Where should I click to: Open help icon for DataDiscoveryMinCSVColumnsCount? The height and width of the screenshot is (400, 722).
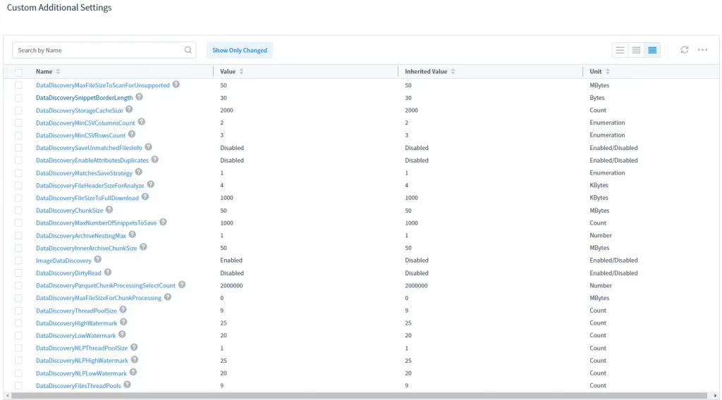point(141,122)
